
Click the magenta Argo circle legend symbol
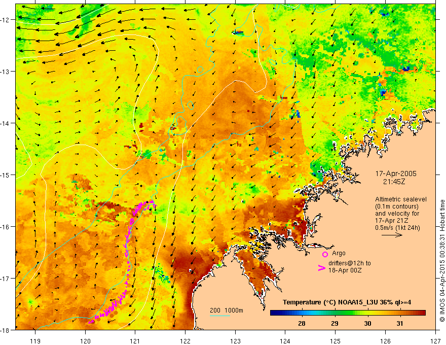pos(325,254)
